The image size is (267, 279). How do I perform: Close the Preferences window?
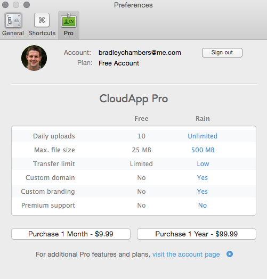pos(5,5)
